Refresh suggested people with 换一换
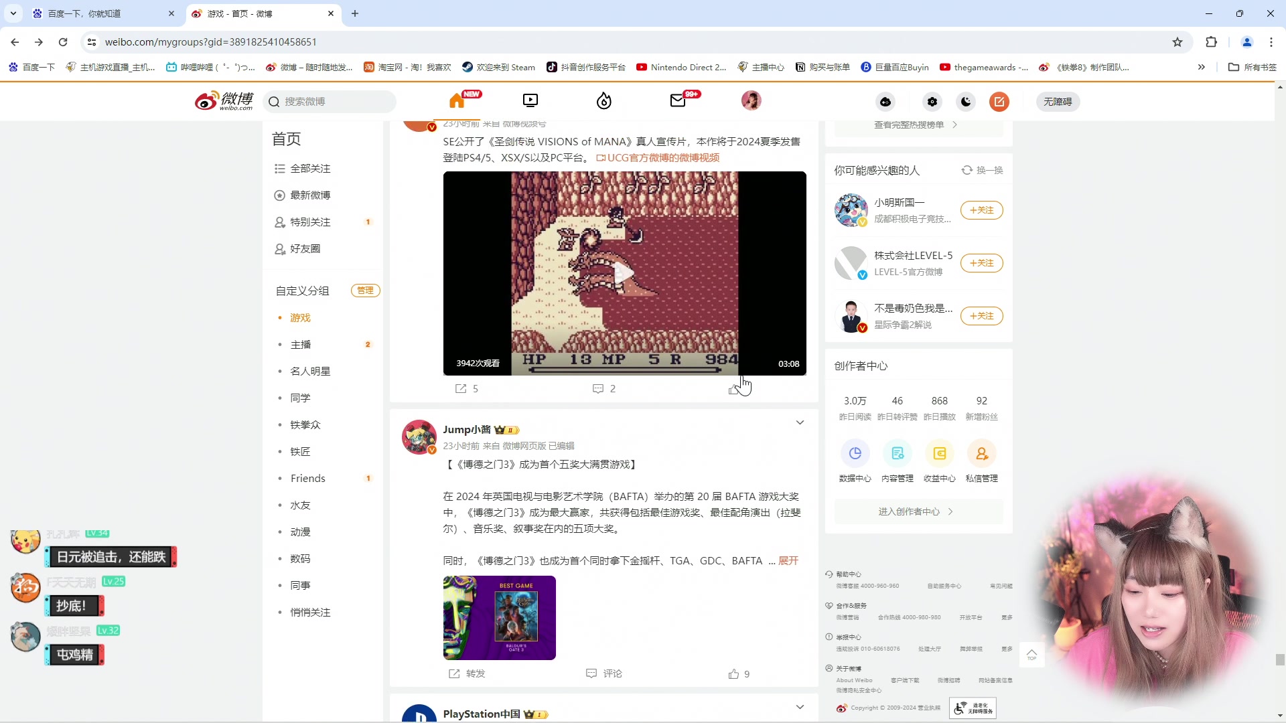Image resolution: width=1286 pixels, height=723 pixels. tap(983, 171)
